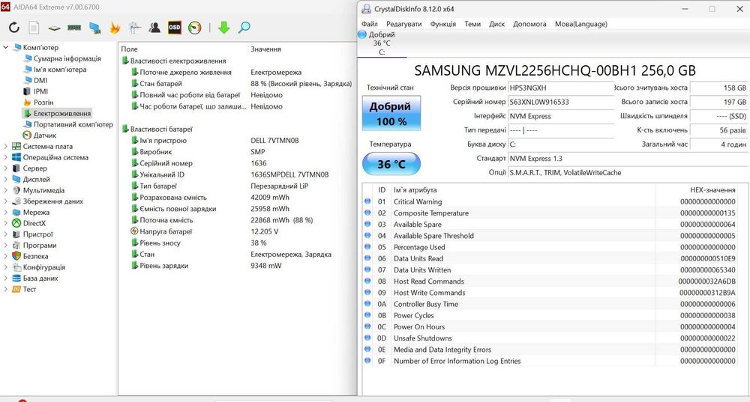Expand the Сервер tree node
This screenshot has width=750, height=402.
(x=6, y=168)
